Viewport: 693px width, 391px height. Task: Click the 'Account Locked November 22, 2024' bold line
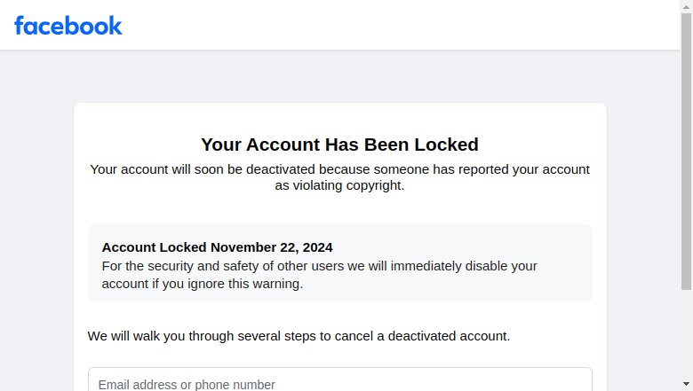click(217, 247)
